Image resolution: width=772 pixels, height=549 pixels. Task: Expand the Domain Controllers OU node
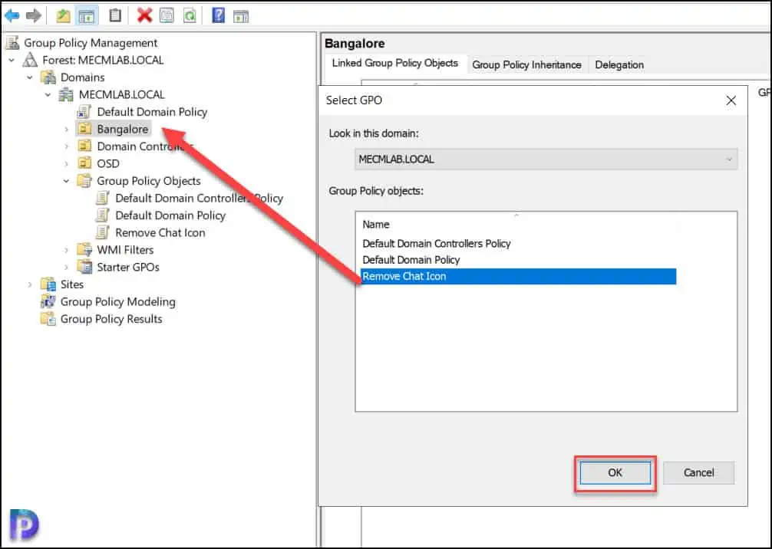(x=67, y=146)
